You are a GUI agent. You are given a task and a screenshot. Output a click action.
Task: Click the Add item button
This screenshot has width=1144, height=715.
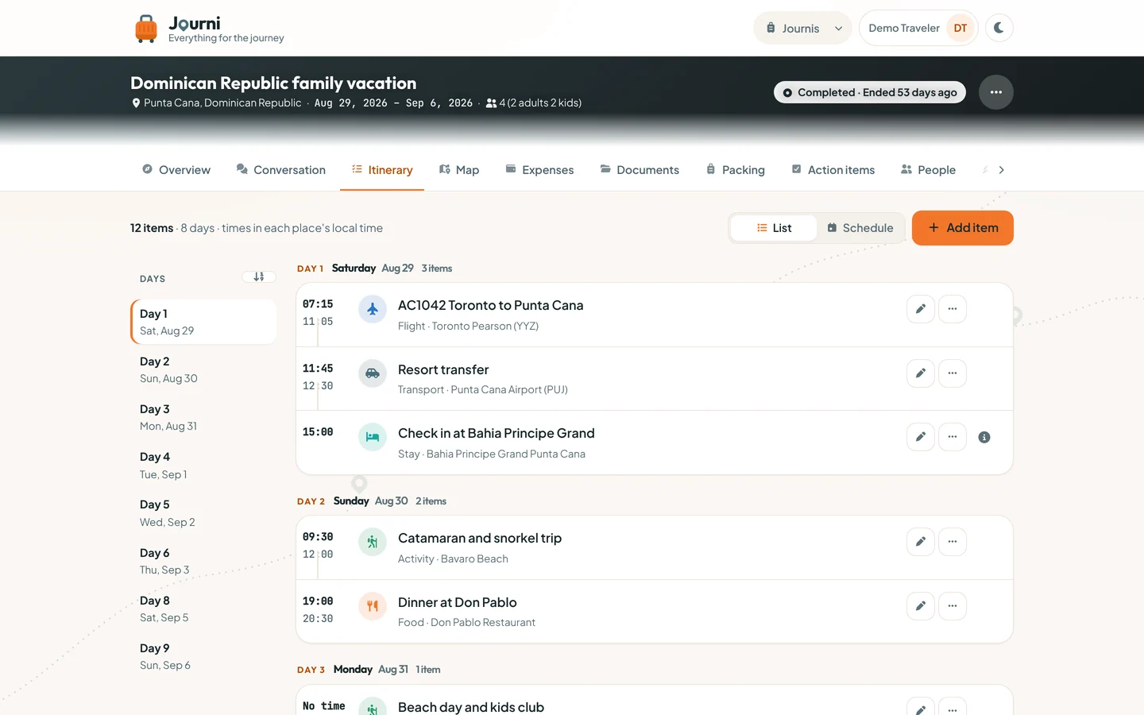click(x=963, y=228)
